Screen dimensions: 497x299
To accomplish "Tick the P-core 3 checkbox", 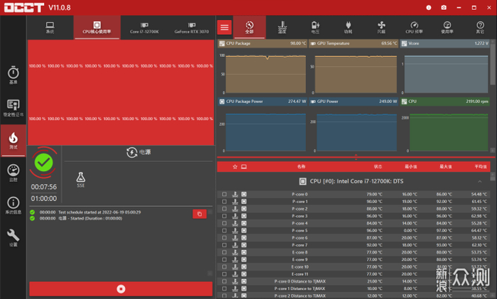I will (224, 216).
